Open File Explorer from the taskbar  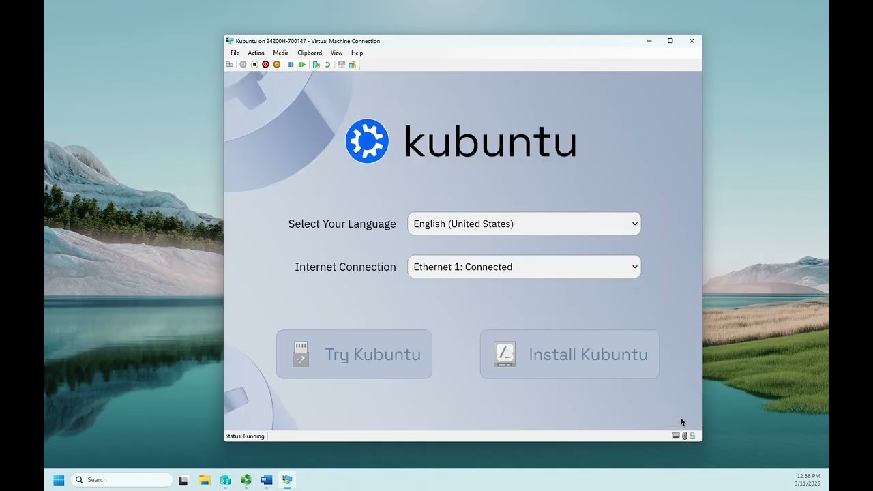pyautogui.click(x=205, y=480)
